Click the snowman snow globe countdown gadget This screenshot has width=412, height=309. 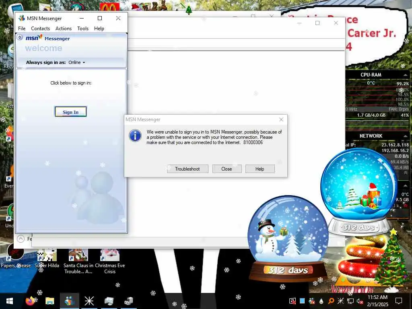pos(288,238)
